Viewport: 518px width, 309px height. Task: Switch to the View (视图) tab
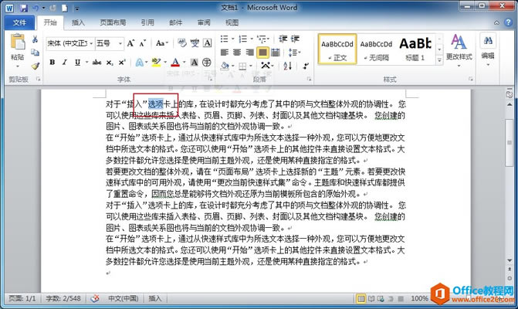click(x=232, y=22)
